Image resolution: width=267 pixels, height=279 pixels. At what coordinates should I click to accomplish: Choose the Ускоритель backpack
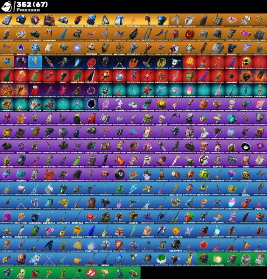click(x=63, y=20)
